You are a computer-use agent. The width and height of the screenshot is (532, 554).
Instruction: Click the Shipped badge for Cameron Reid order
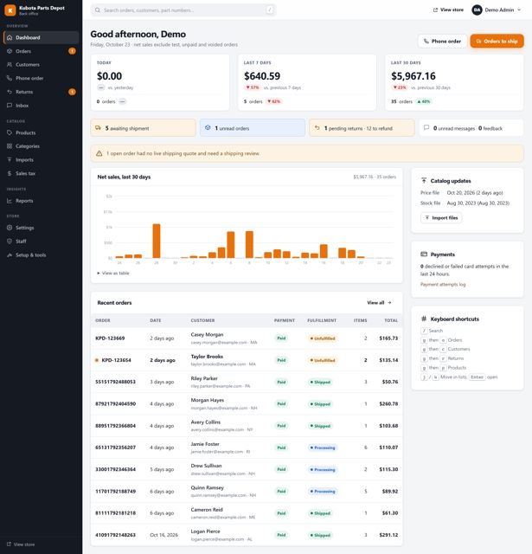pyautogui.click(x=320, y=513)
